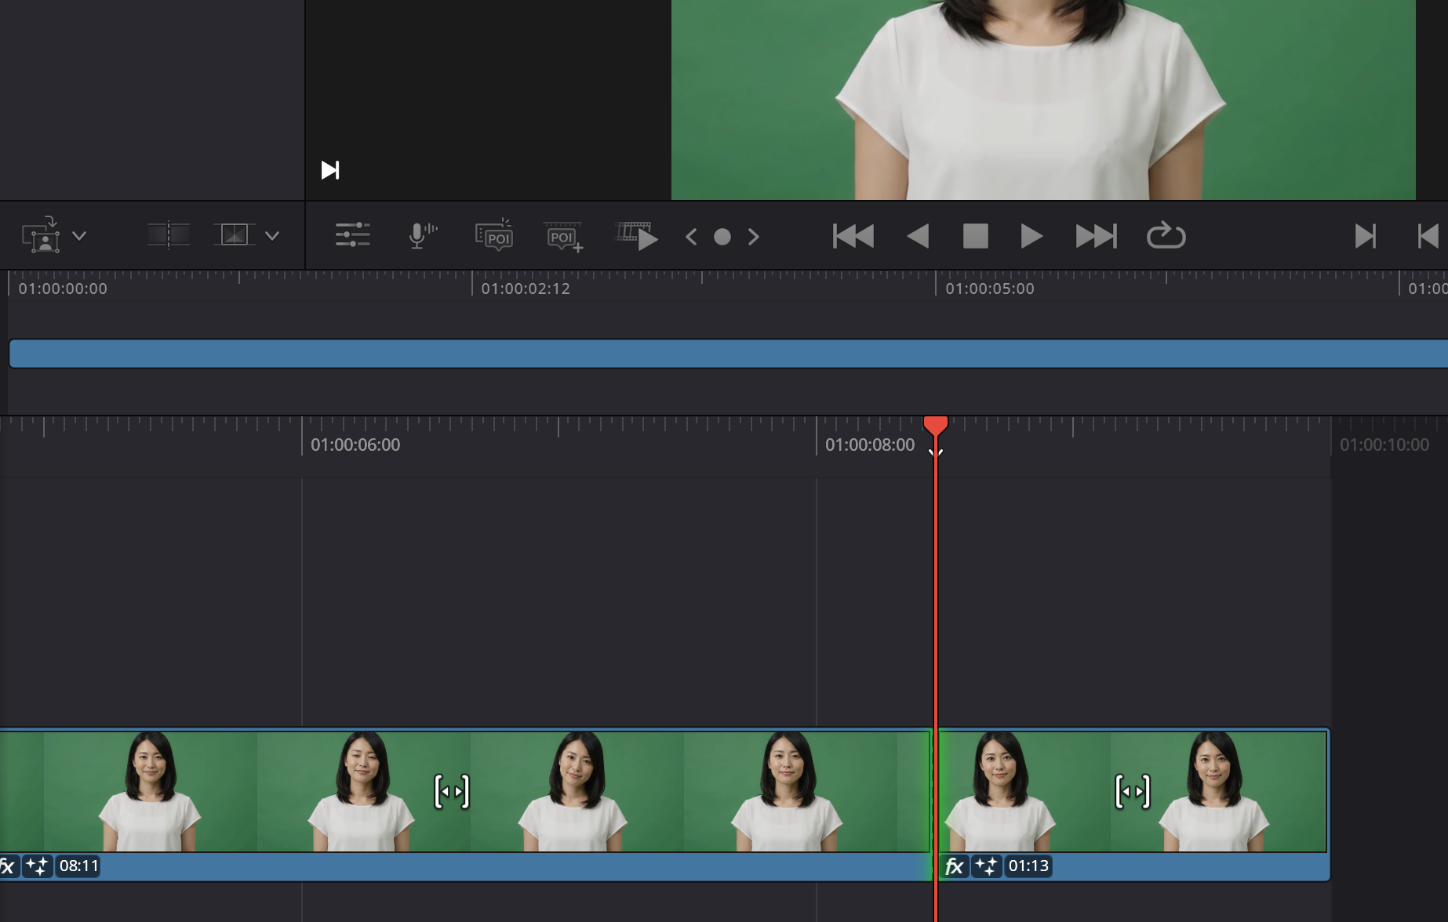Click the 01:00:05:00 upper ruler label
This screenshot has height=922, width=1448.
(990, 289)
